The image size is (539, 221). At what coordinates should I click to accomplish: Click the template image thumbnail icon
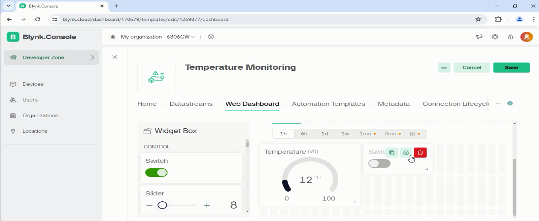[156, 77]
